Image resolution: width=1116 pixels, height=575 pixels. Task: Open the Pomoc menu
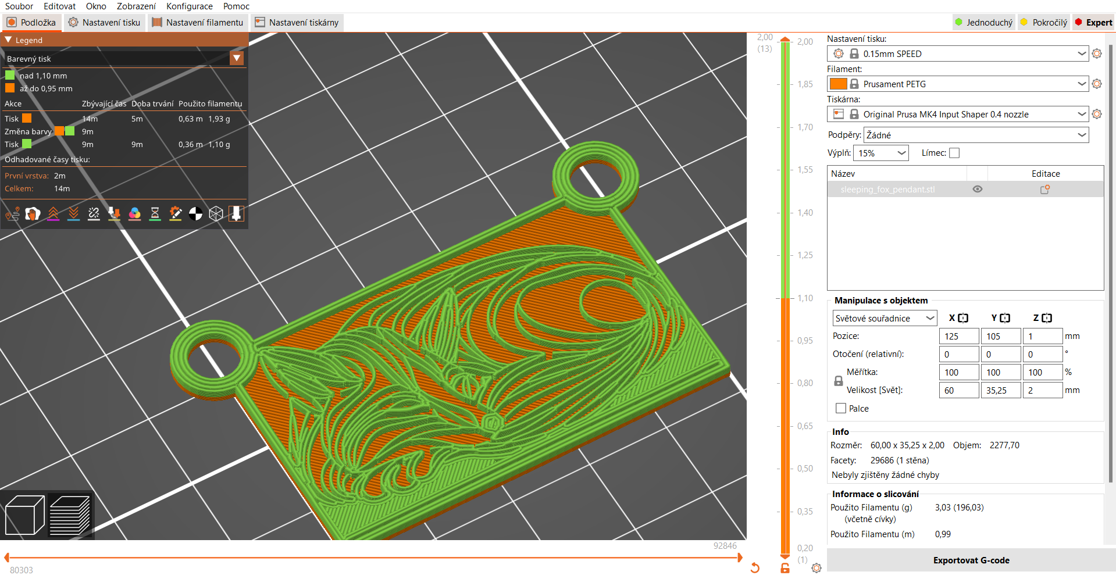pyautogui.click(x=236, y=6)
